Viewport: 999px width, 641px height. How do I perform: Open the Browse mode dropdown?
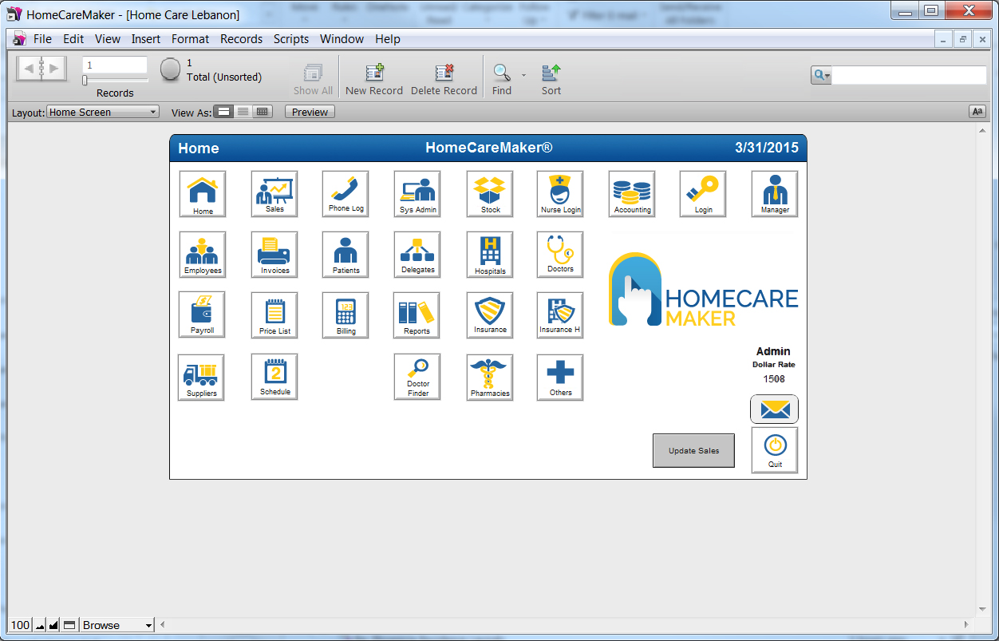(x=118, y=625)
